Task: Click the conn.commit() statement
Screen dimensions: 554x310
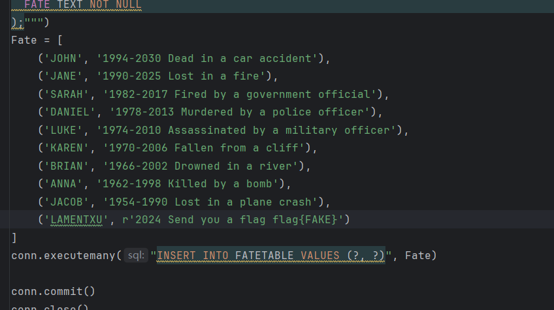Action: [x=53, y=291]
